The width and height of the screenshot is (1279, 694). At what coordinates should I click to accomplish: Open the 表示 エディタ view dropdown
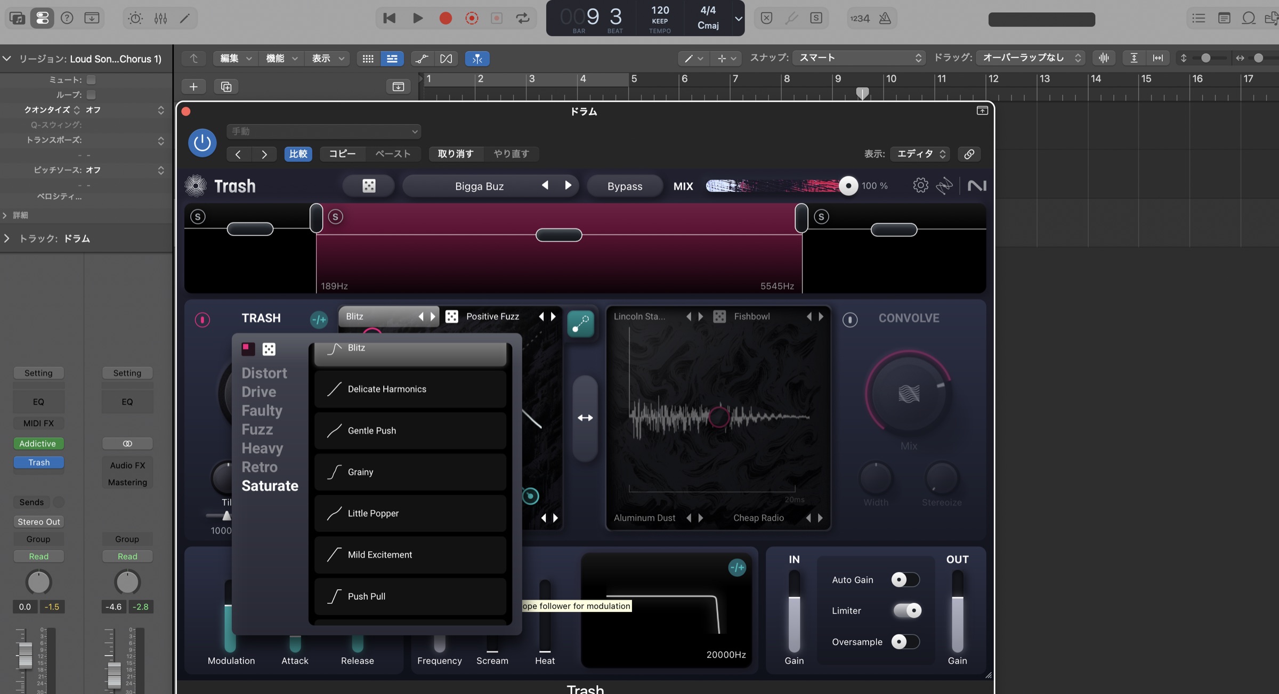pos(920,154)
